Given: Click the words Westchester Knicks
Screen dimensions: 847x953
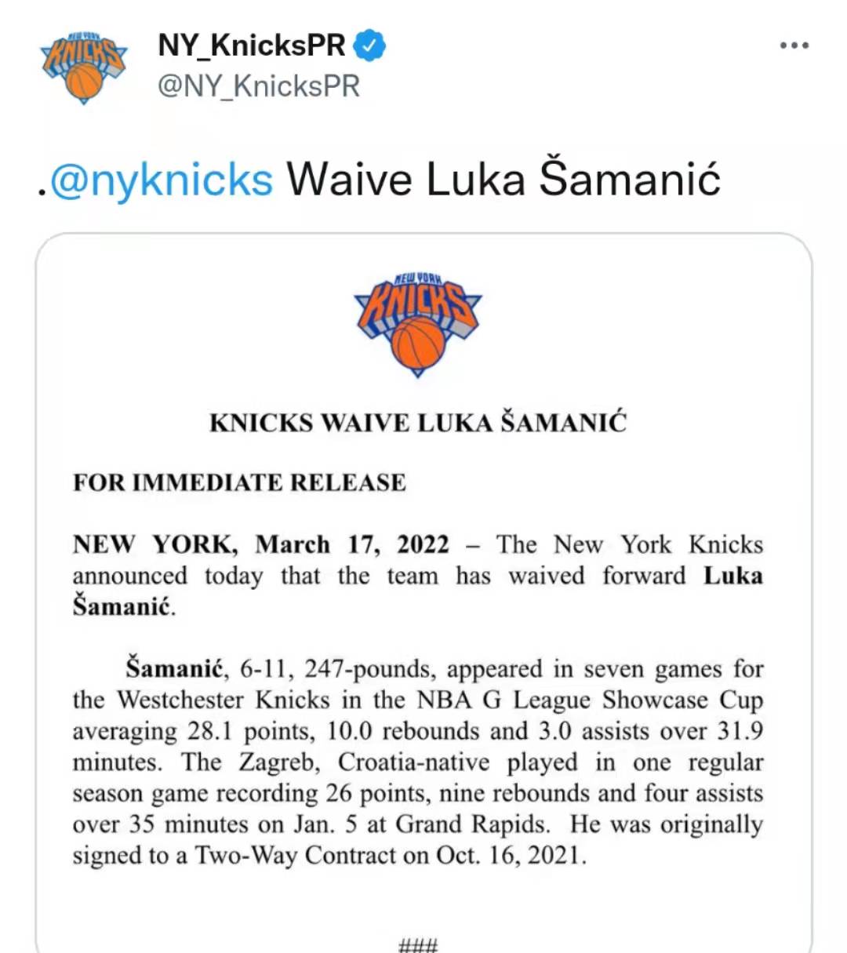Looking at the screenshot, I should [224, 700].
